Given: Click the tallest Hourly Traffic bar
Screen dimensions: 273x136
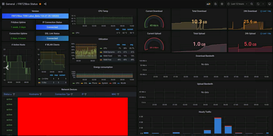Looking at the screenshot, I should 218,126.
